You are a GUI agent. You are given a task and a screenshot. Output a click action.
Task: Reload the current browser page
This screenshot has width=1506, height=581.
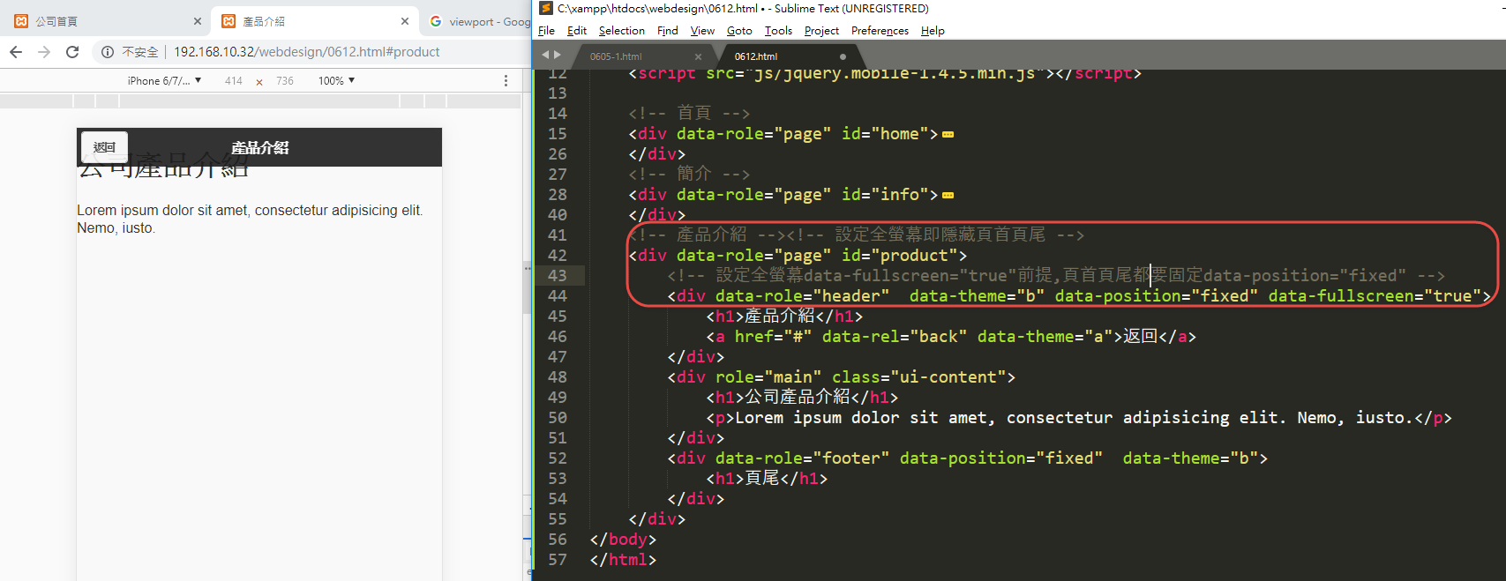pyautogui.click(x=72, y=52)
